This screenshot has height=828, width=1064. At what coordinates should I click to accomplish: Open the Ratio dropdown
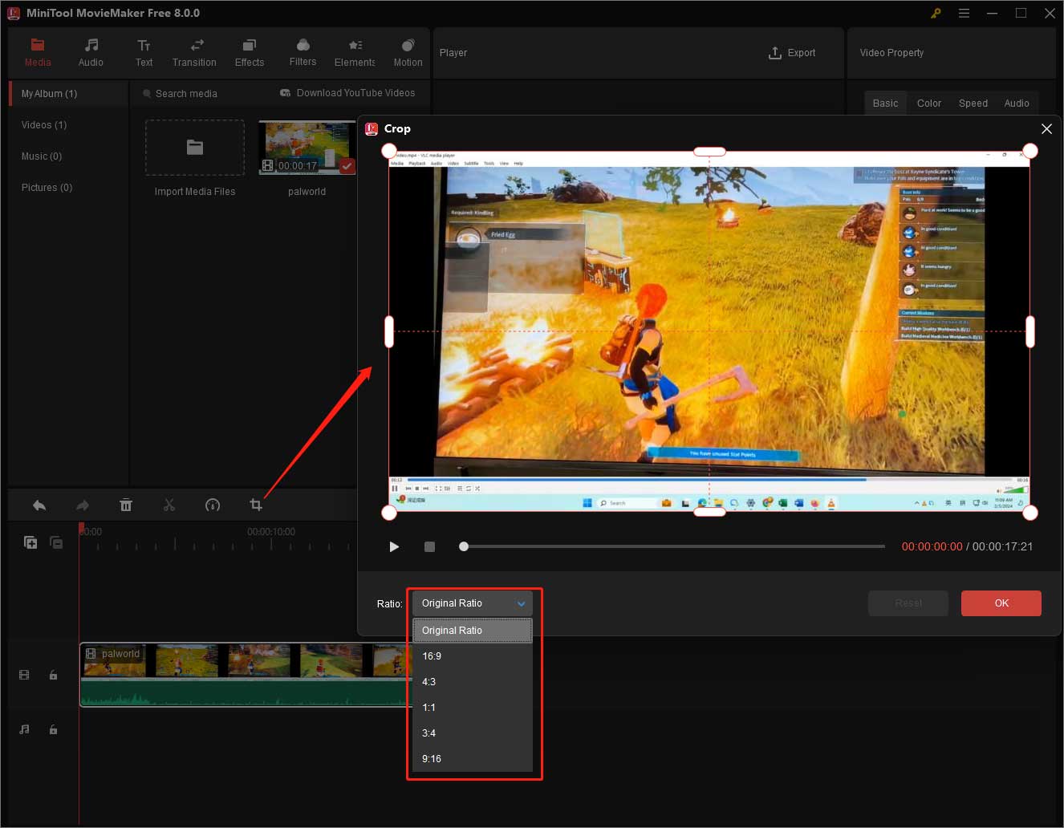pyautogui.click(x=472, y=603)
